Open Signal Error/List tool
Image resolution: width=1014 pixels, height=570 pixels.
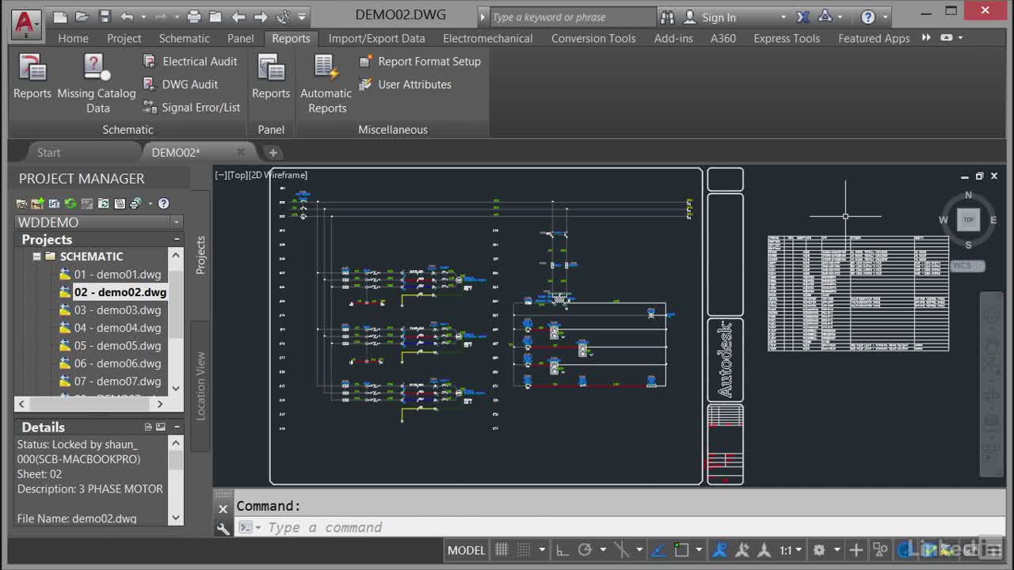click(191, 107)
